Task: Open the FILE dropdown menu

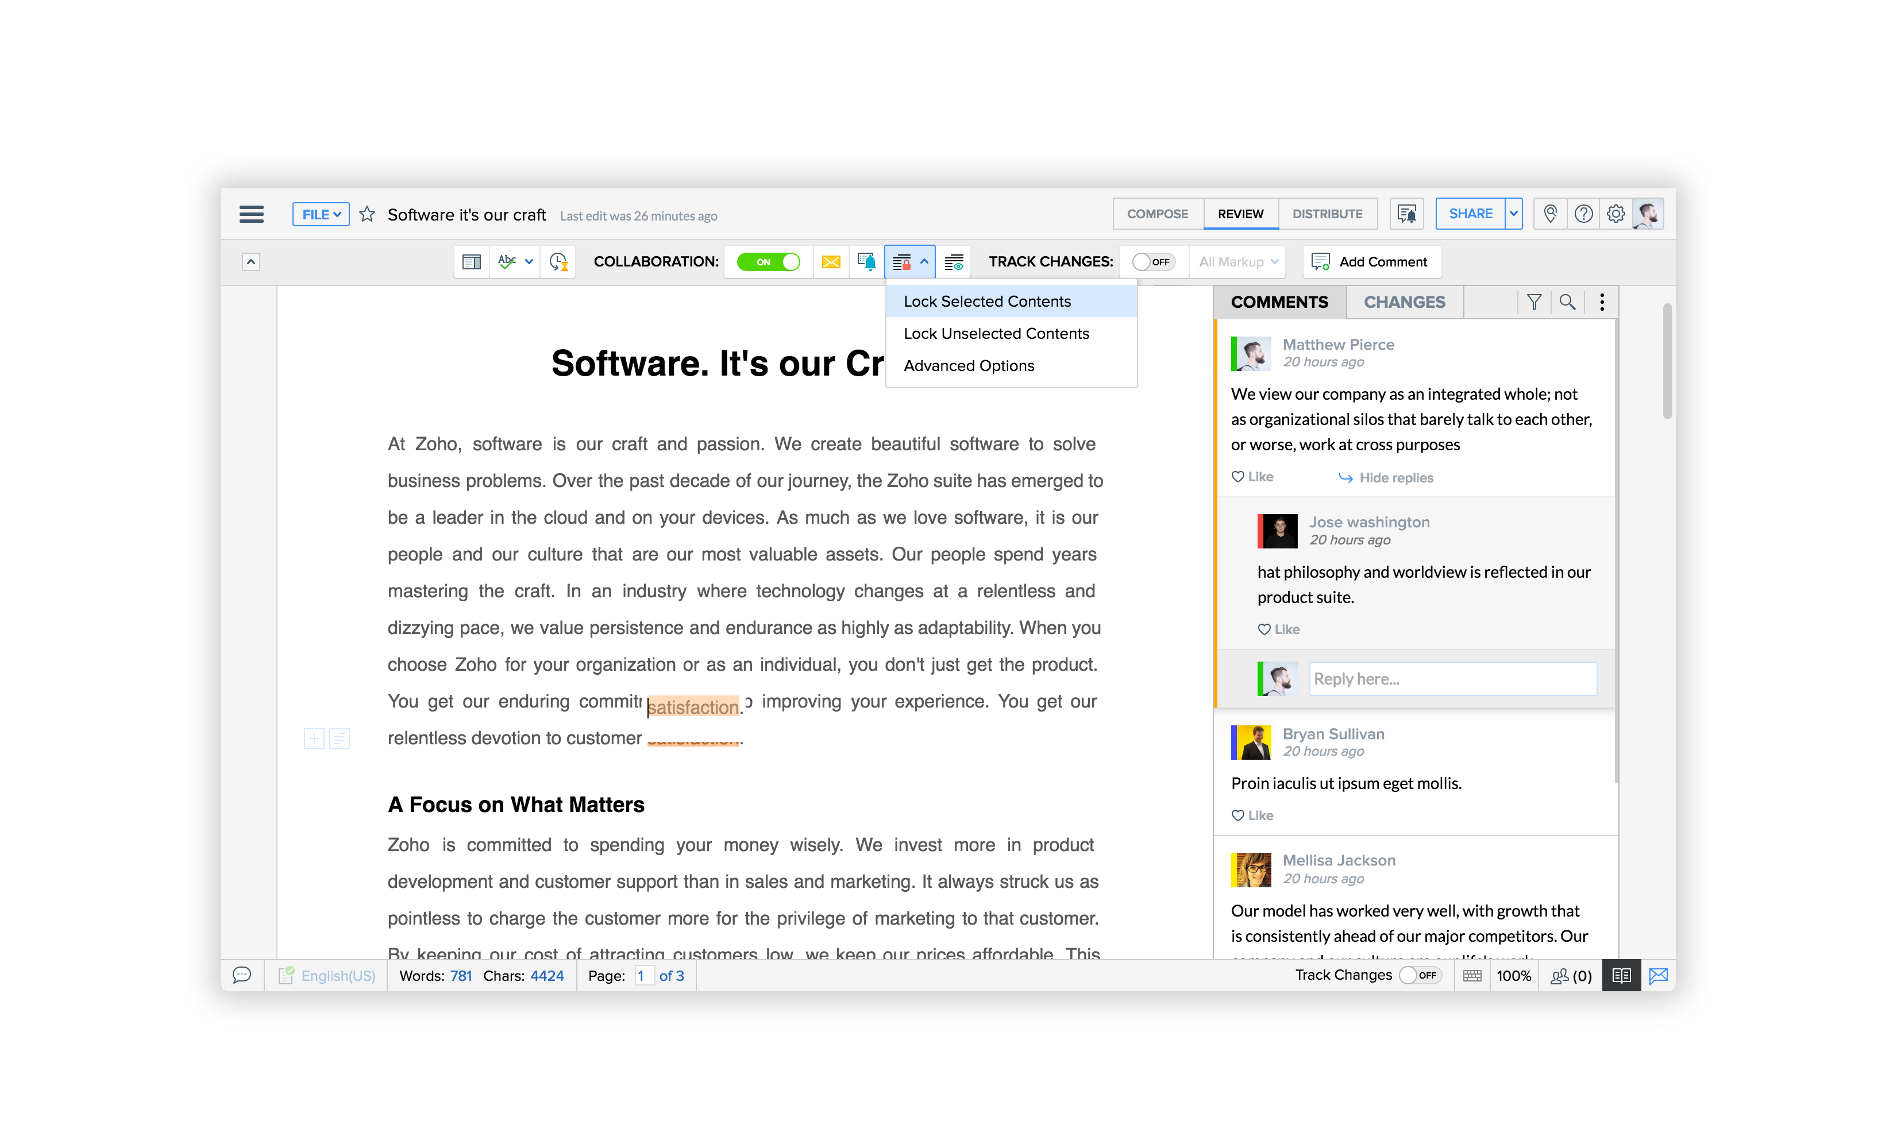Action: click(x=320, y=214)
